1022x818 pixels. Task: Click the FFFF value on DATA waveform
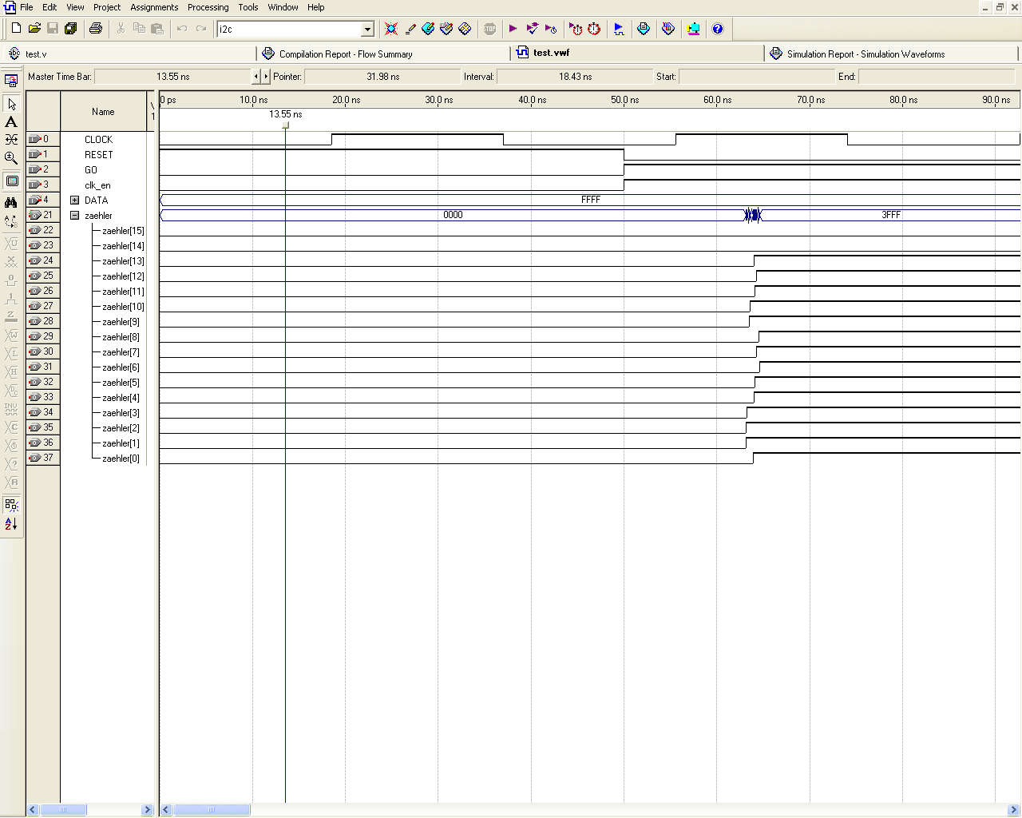591,200
